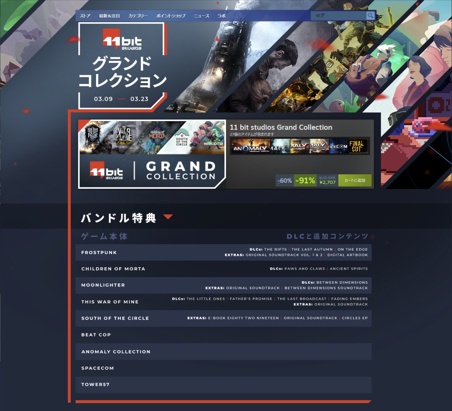The height and width of the screenshot is (411, 452).
Task: Open the Final Cut thumbnail
Action: point(358,146)
